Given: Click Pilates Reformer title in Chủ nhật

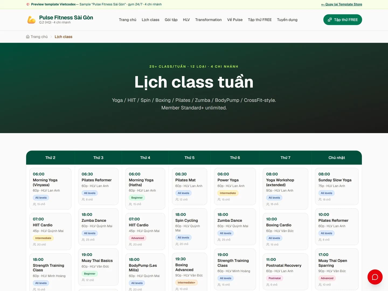Looking at the screenshot, I should (333, 220).
